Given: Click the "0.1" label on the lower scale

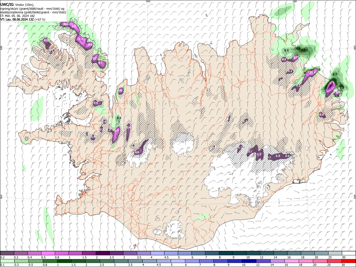Looking at the screenshot, I should 3,265.
